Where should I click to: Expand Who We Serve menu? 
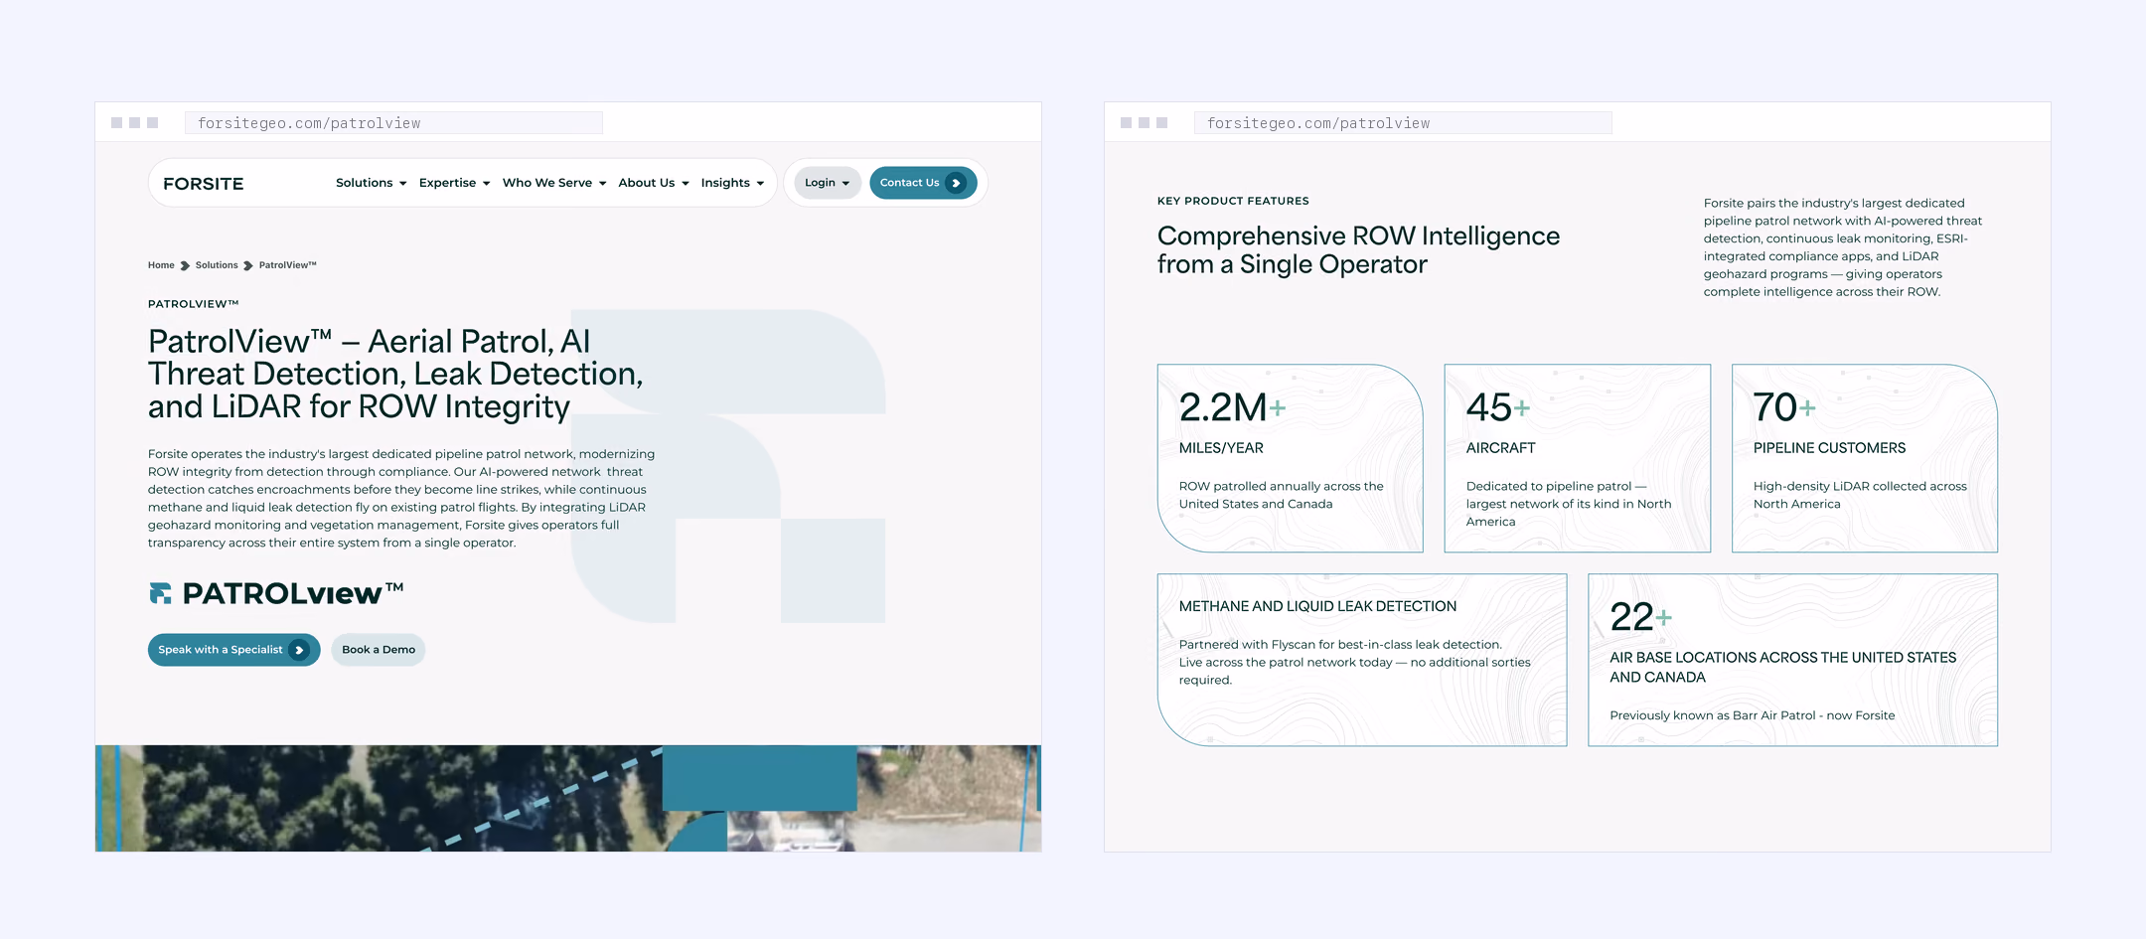point(554,183)
